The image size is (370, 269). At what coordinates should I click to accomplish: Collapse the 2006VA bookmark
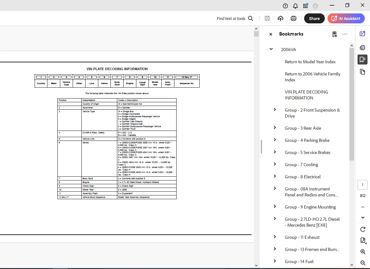pos(271,49)
